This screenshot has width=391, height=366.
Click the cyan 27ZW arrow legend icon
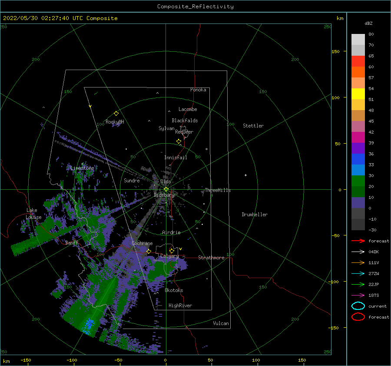[358, 274]
